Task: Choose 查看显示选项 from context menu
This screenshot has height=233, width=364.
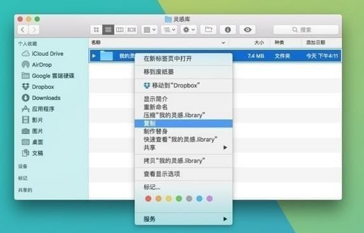Action: (x=184, y=174)
